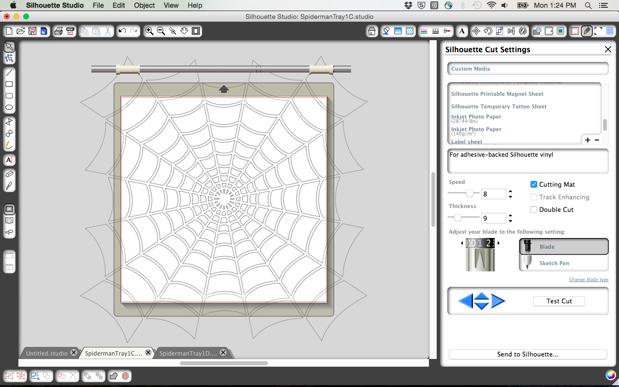
Task: Decrease the Thickness value stepper
Action: (510, 221)
